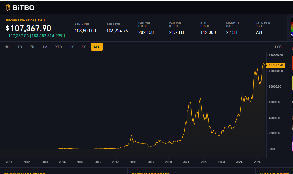
Task: Click SATS PER USD value 931
Action: (x=259, y=32)
